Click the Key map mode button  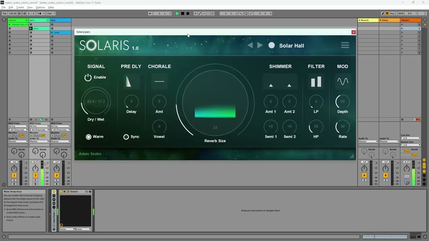point(392,13)
